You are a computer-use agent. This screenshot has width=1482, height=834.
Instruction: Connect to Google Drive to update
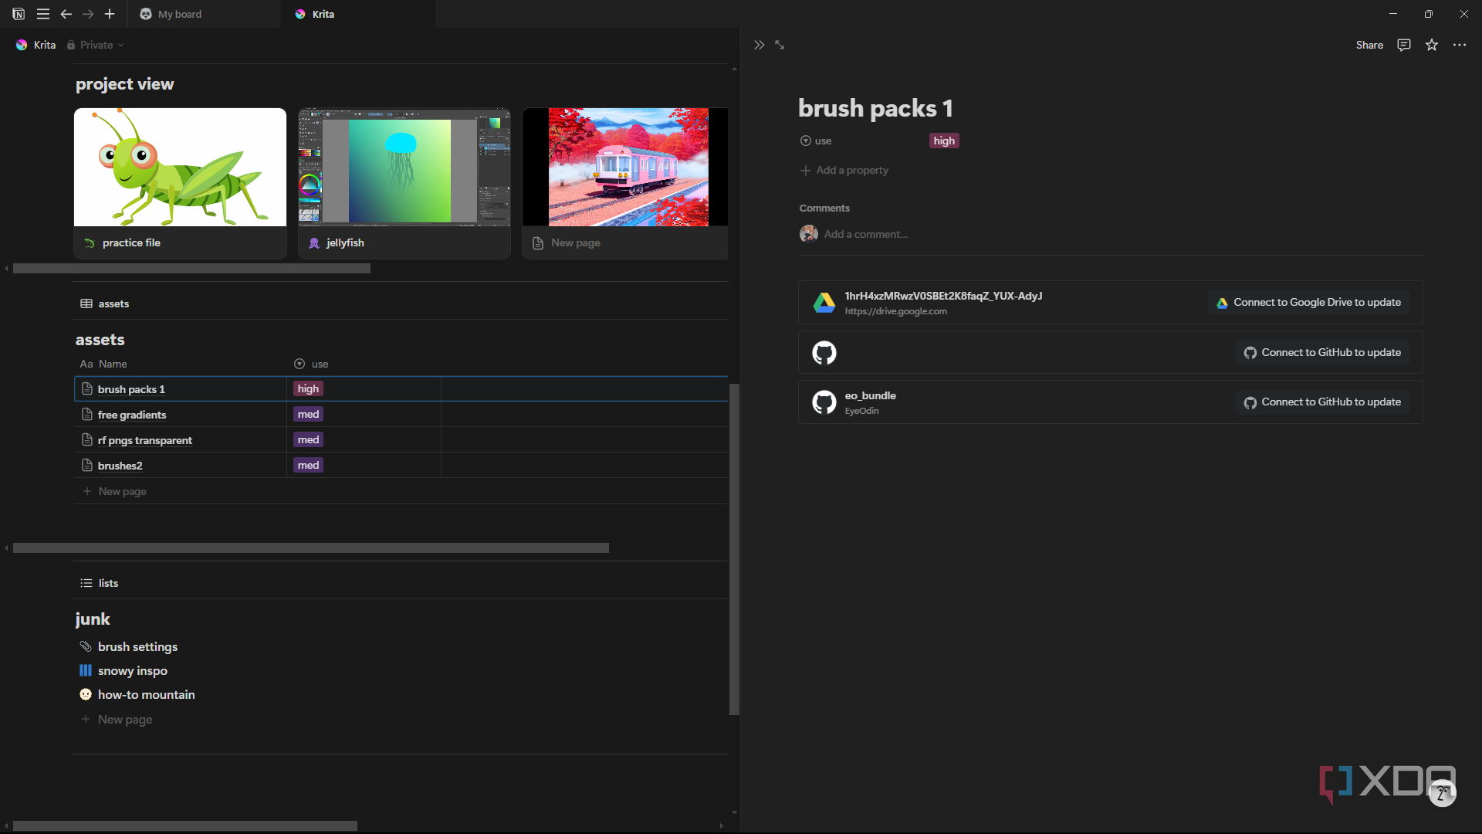tap(1309, 303)
